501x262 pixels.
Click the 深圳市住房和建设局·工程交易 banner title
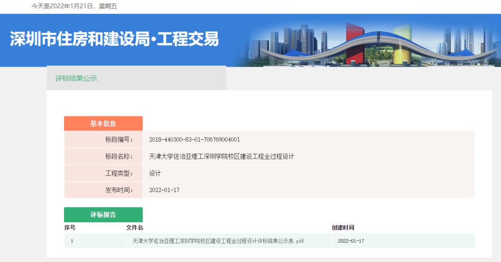point(114,39)
